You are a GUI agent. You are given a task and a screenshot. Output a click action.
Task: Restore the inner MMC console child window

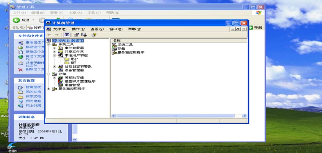click(238, 29)
